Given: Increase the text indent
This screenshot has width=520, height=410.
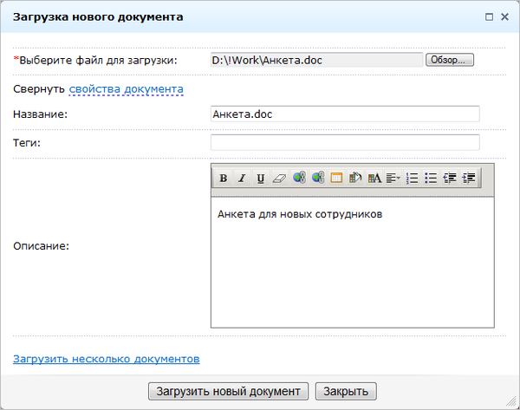Looking at the screenshot, I should pos(469,178).
